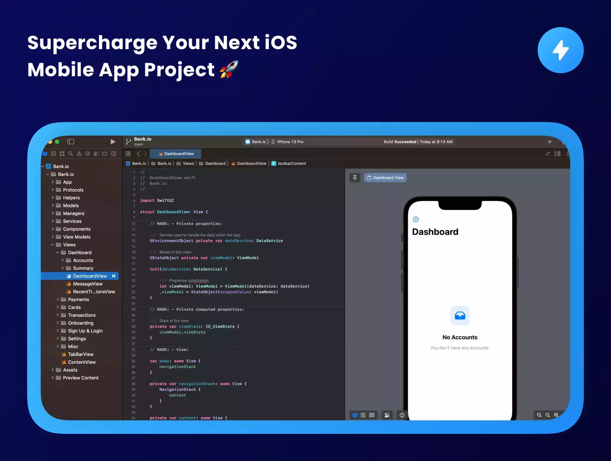Image resolution: width=611 pixels, height=461 pixels.
Task: Expand the Protocols folder
Action: click(x=53, y=190)
